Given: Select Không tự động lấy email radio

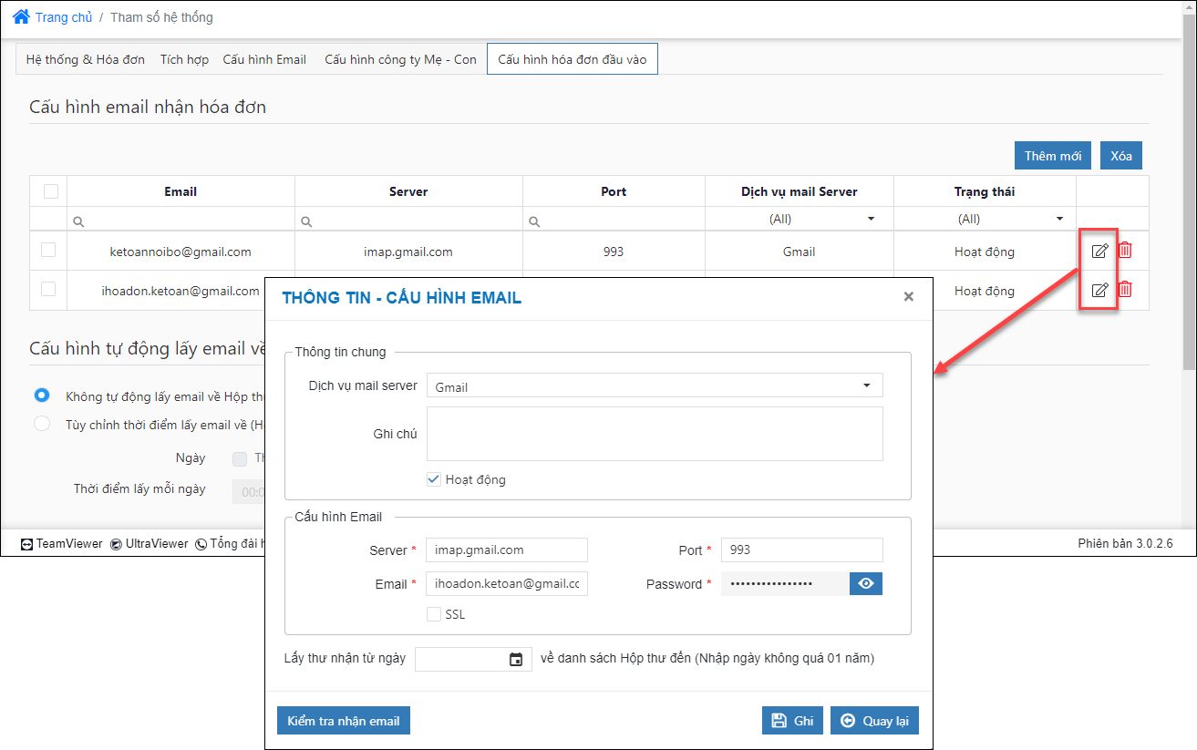Looking at the screenshot, I should pos(42,396).
